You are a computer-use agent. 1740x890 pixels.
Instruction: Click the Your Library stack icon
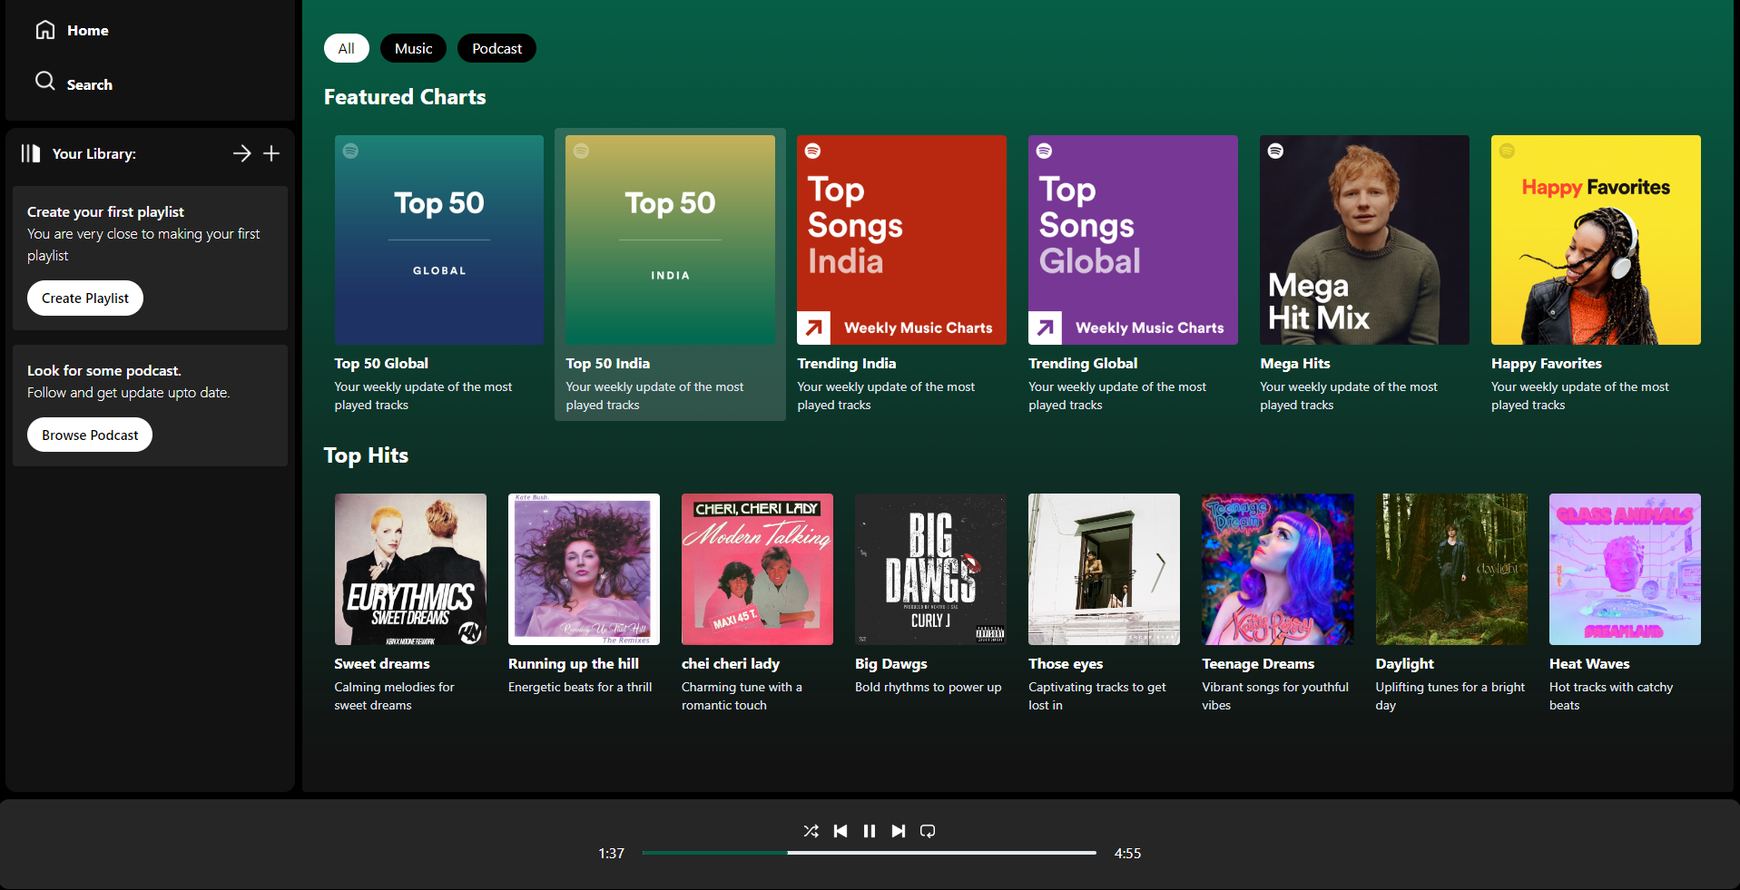tap(31, 153)
